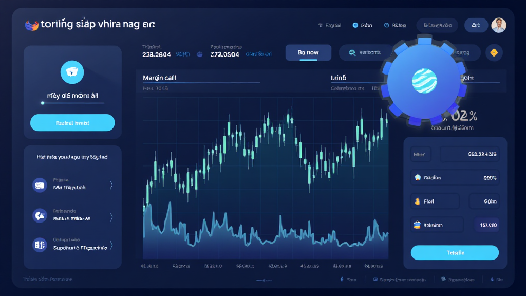Expand the third left list item chevron
526x296 pixels.
coord(111,245)
